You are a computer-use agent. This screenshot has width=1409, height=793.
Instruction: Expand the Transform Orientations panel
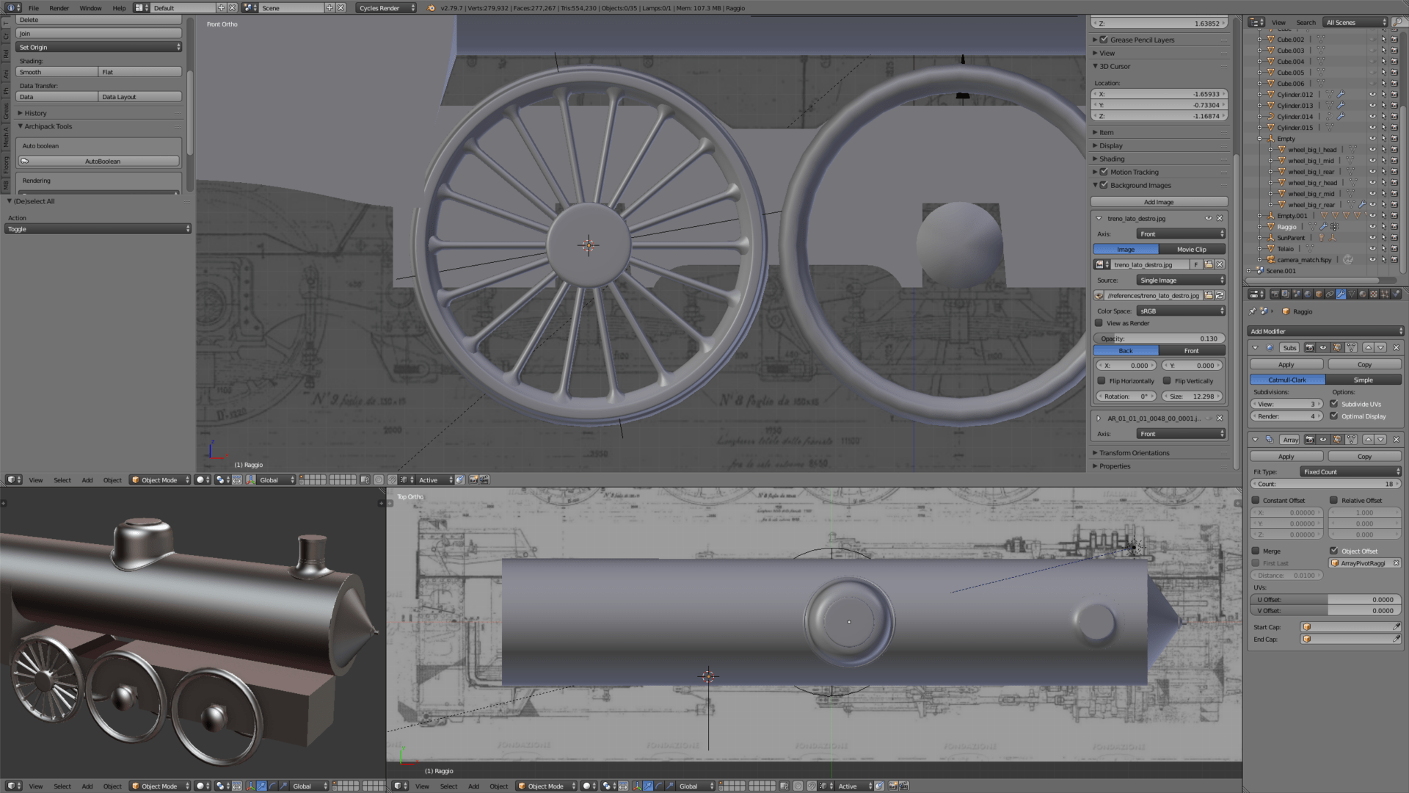(x=1134, y=453)
